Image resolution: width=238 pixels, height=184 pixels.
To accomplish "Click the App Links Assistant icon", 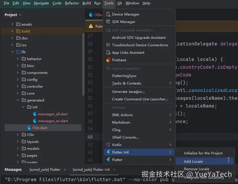I will pyautogui.click(x=108, y=53).
